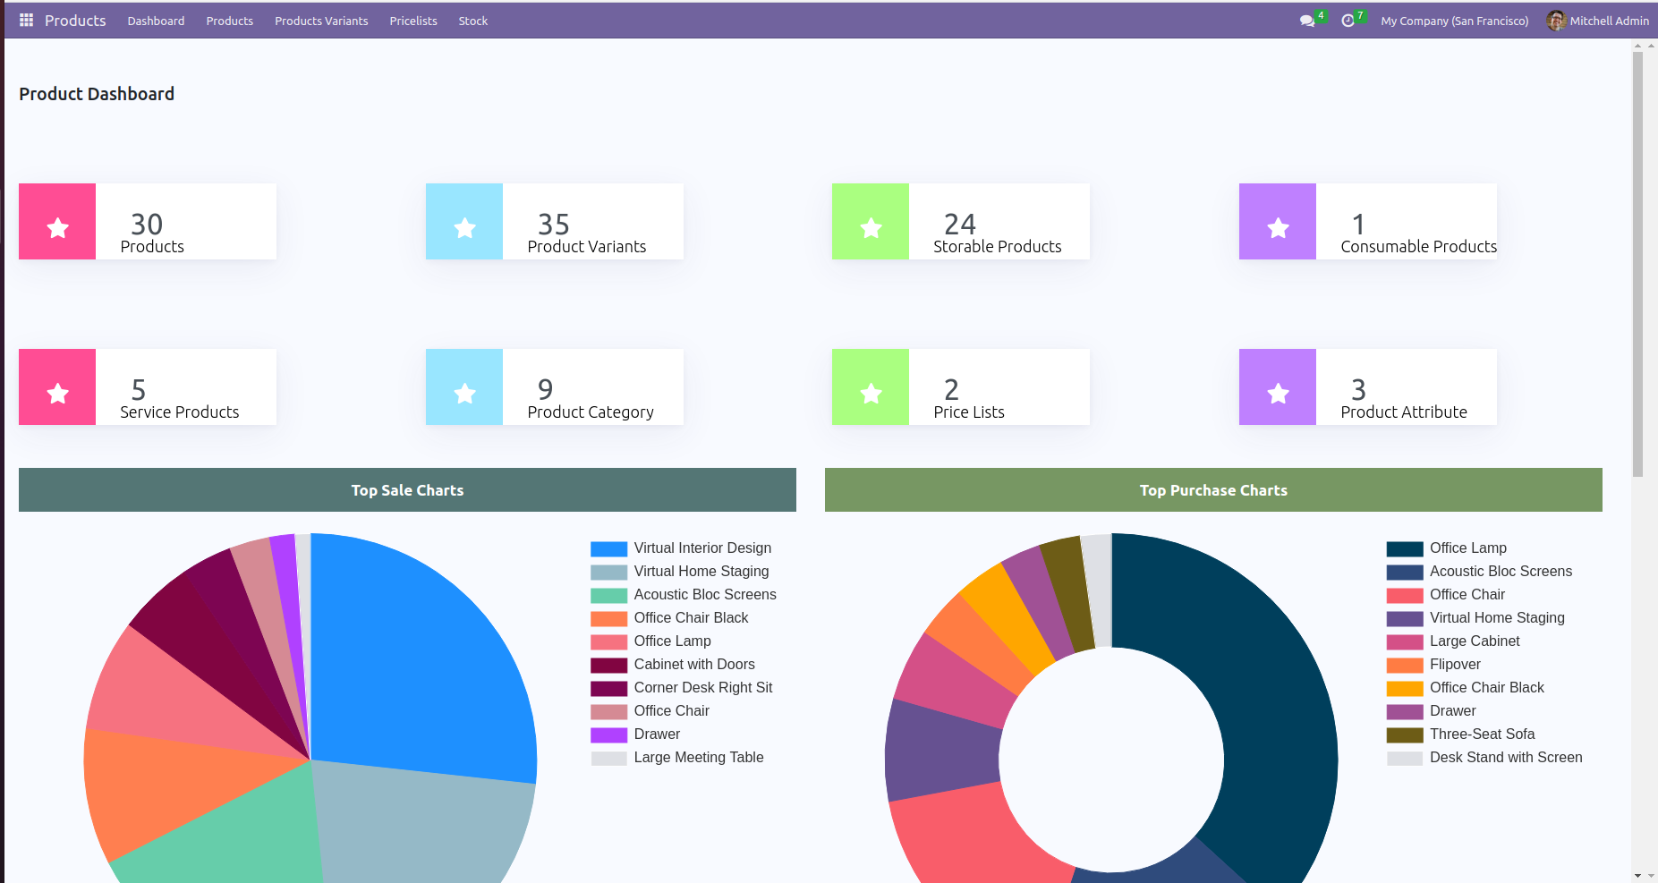
Task: Open the 1 Consumable Products card
Action: click(1368, 222)
